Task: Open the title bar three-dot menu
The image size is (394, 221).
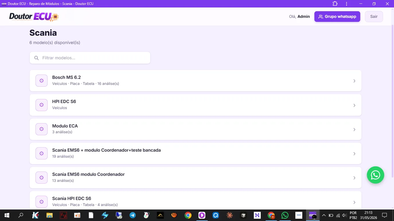Action: 346,4
